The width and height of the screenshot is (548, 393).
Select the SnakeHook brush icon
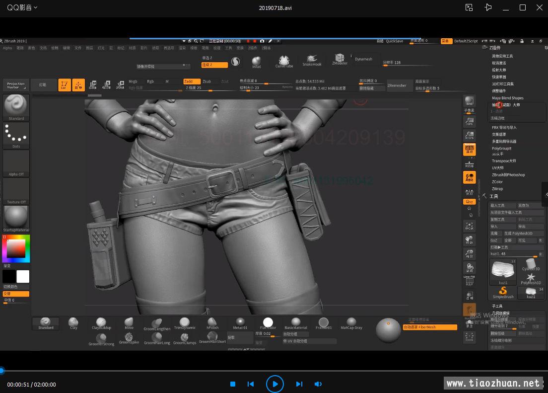312,61
